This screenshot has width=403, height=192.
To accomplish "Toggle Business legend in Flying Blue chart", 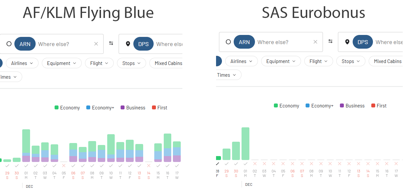I will tap(133, 108).
